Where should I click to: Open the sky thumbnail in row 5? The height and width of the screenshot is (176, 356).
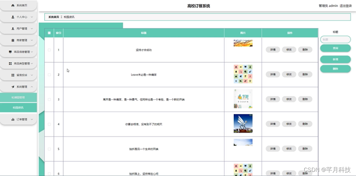click(x=243, y=142)
